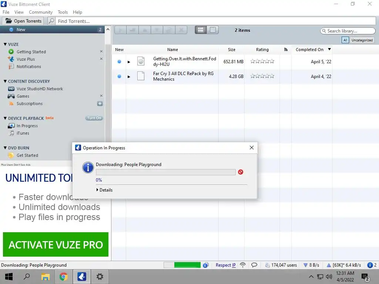Sort the library by the Size column
This screenshot has width=379, height=284.
pos(232,50)
